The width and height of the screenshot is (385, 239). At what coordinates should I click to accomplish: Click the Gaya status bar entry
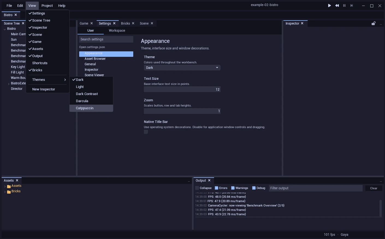pyautogui.click(x=344, y=235)
